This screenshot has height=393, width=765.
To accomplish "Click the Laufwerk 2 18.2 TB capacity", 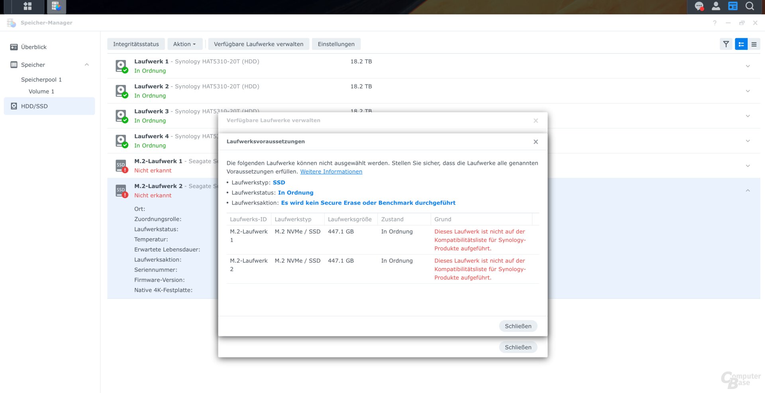I will click(361, 86).
